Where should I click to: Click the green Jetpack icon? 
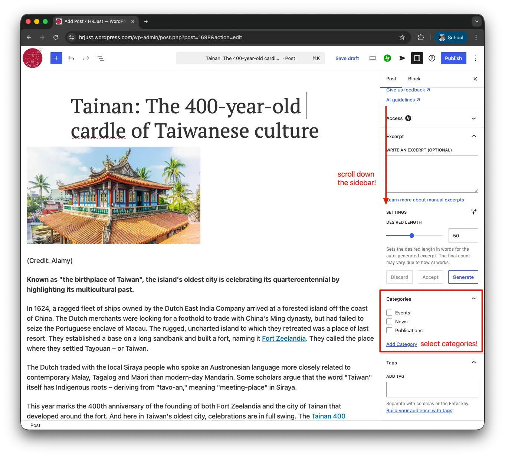(387, 58)
